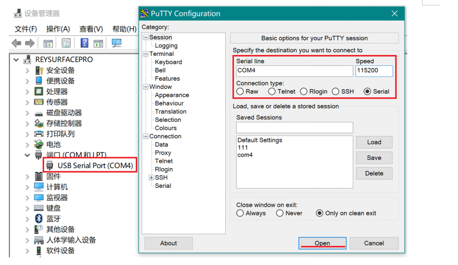Choose SSH as the connection type

pyautogui.click(x=336, y=91)
